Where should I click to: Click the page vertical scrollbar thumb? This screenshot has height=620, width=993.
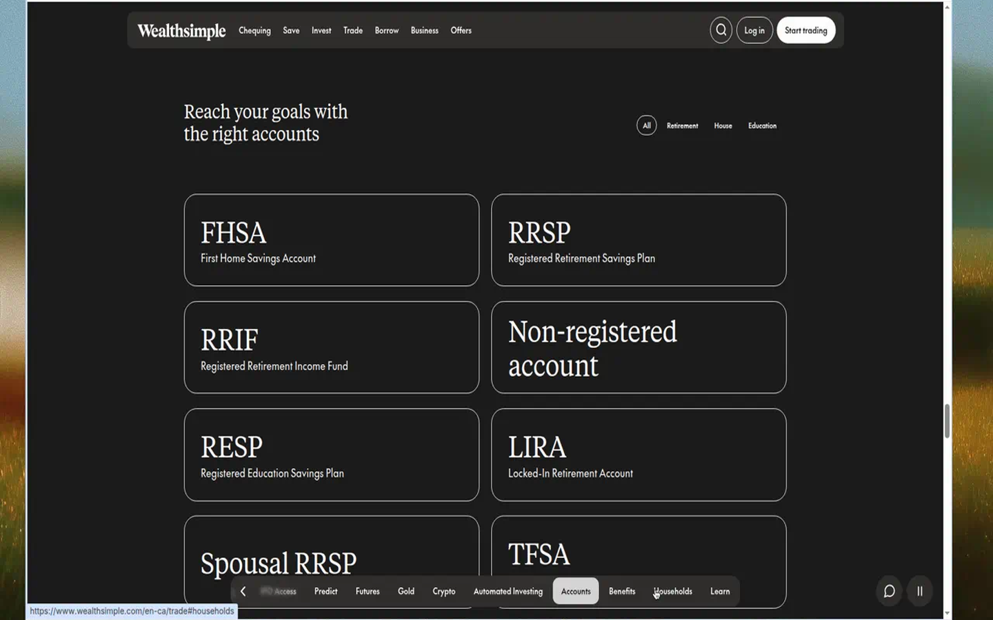click(x=947, y=421)
